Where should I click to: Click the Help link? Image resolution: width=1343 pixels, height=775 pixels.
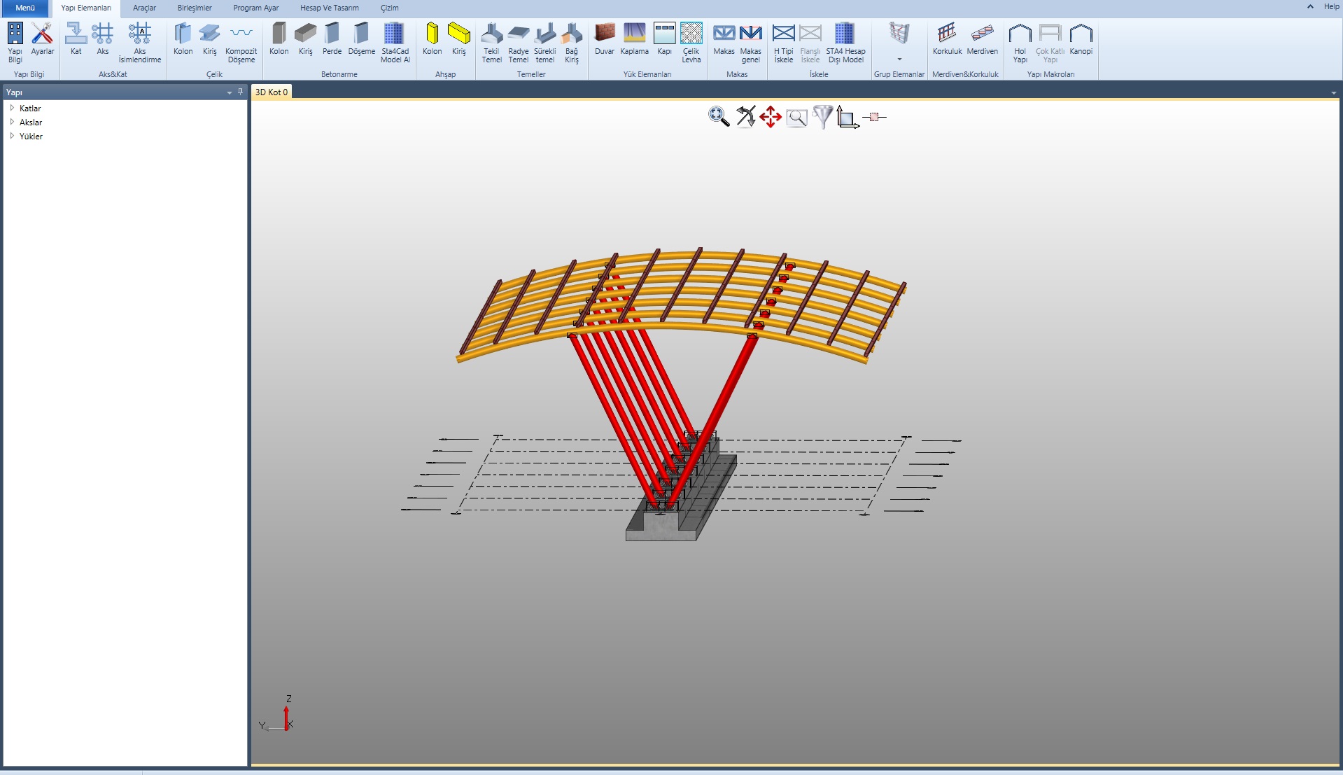[x=1331, y=6]
